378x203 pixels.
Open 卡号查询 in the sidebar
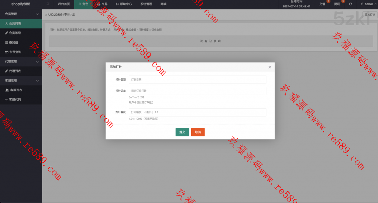click(21, 52)
